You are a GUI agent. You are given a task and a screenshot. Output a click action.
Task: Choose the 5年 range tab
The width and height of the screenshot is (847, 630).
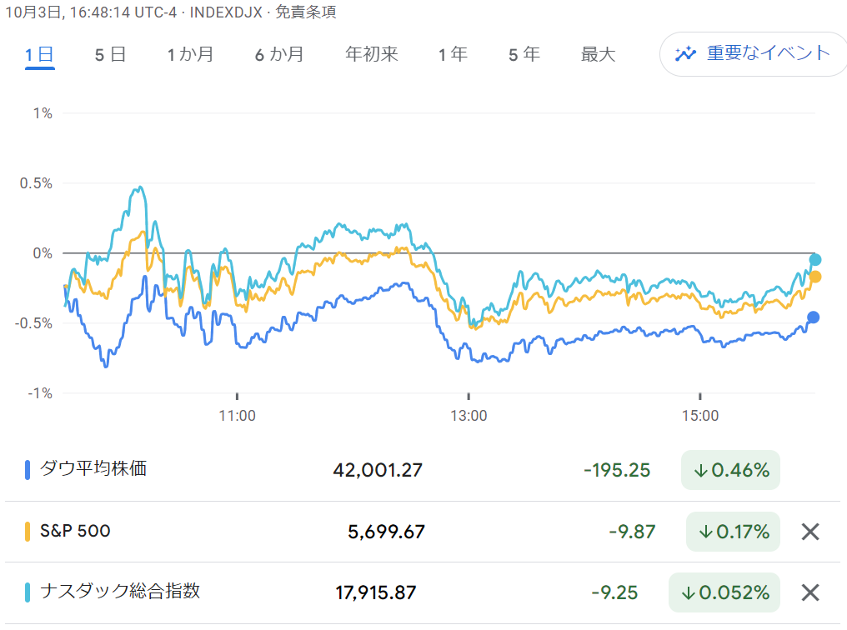(524, 54)
